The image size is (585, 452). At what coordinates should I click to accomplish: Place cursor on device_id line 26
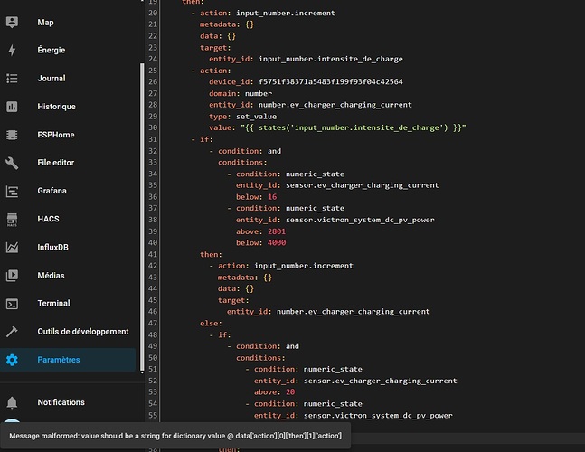coord(306,81)
